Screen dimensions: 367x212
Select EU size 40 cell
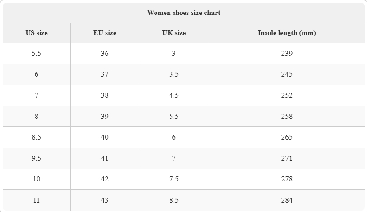click(105, 137)
